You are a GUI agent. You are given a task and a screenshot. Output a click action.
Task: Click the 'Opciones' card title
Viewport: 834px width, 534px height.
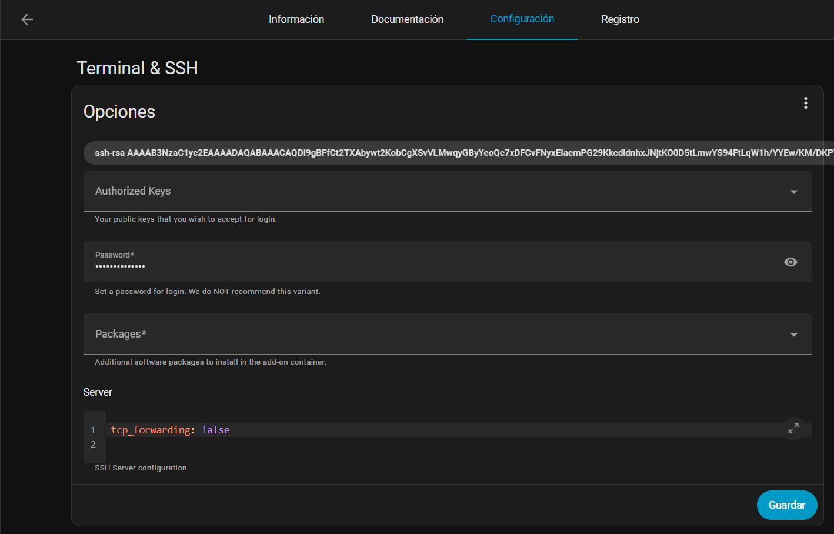click(x=119, y=112)
